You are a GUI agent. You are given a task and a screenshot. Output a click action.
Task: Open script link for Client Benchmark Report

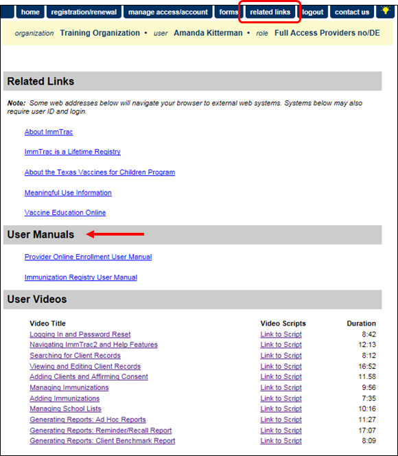[x=281, y=441]
